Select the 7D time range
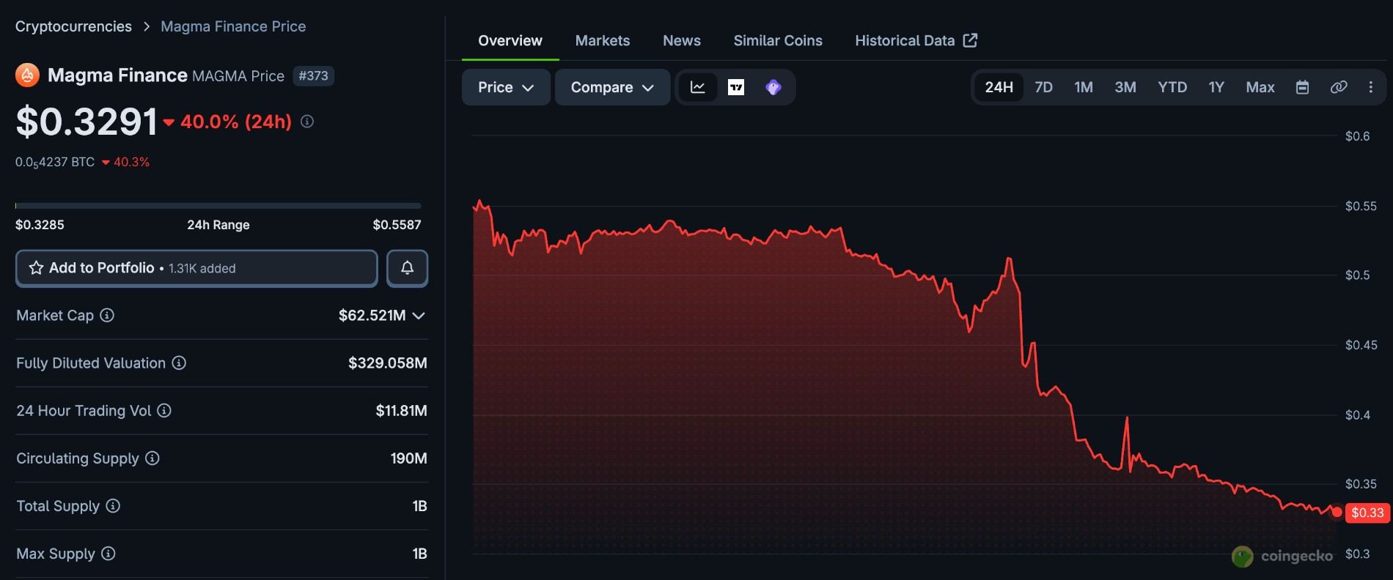The image size is (1393, 580). point(1043,87)
